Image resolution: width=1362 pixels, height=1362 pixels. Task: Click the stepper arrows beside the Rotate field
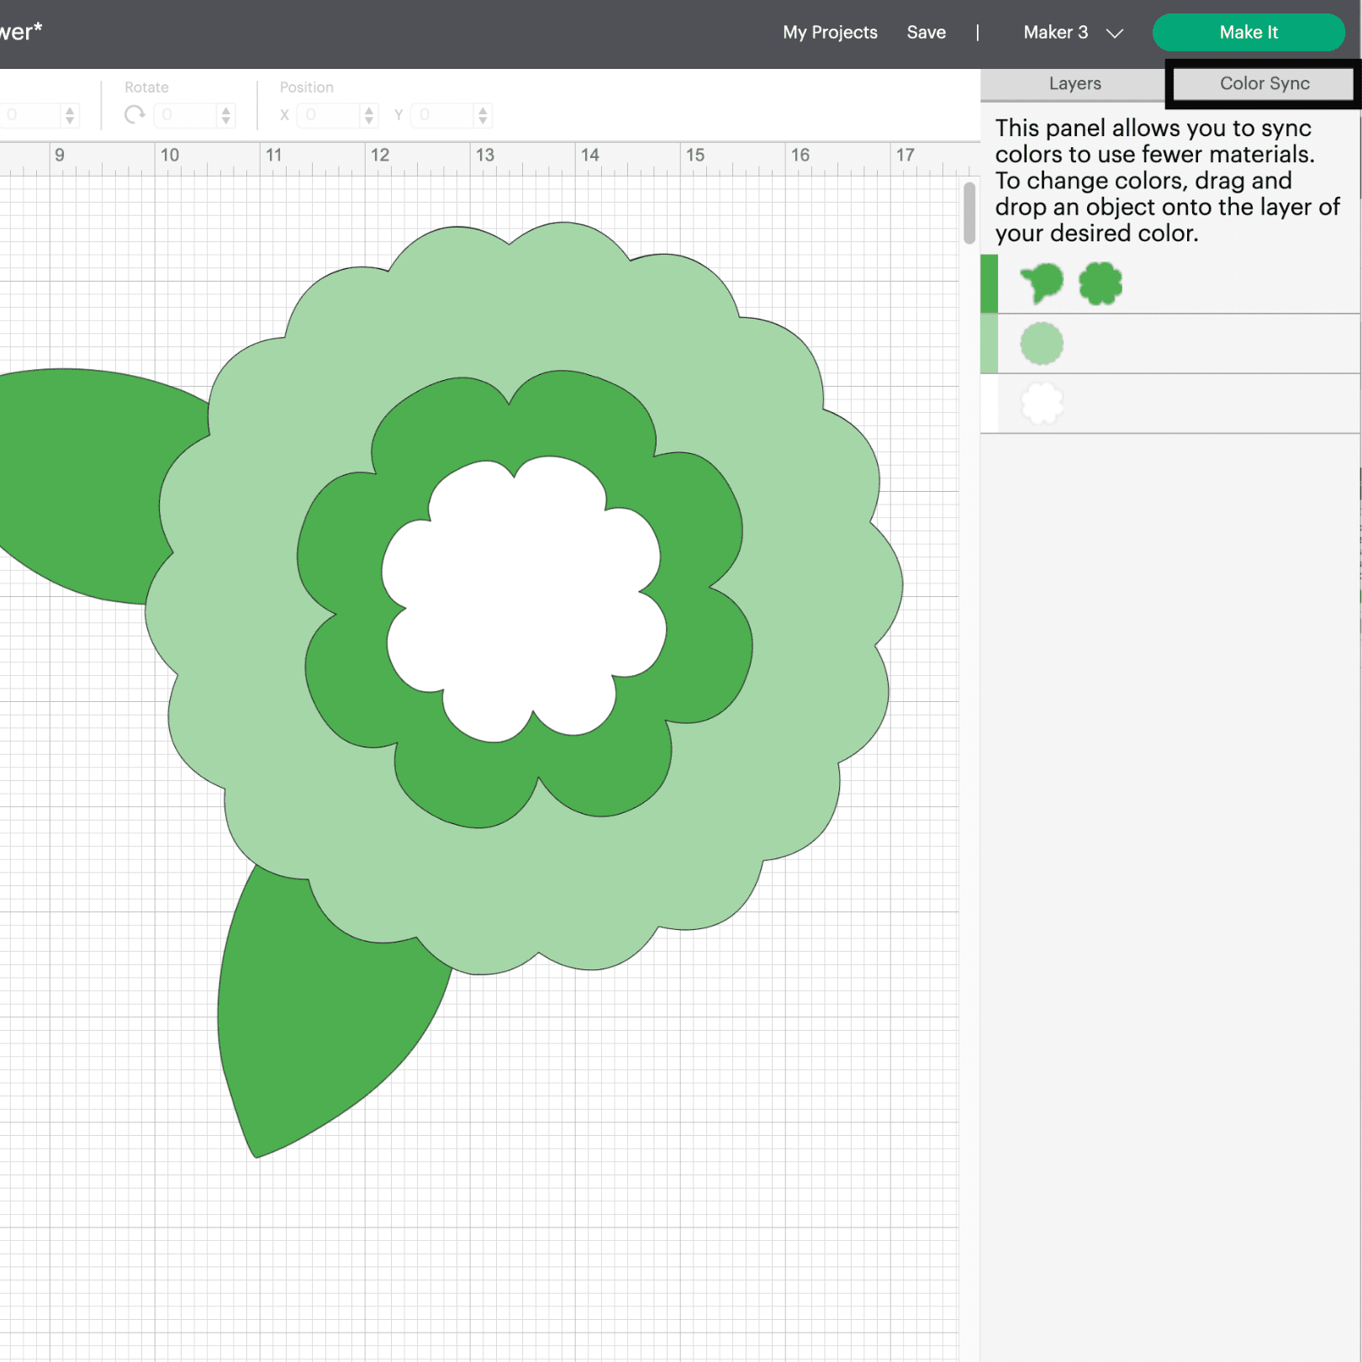click(x=224, y=115)
